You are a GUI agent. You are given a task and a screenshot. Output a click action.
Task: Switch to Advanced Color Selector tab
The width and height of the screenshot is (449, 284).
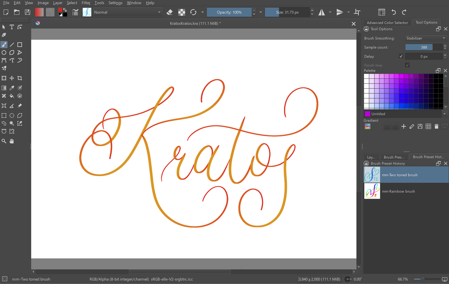387,22
